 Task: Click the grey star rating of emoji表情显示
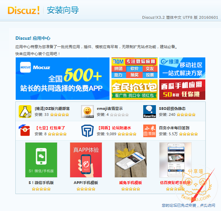[x=119, y=115]
